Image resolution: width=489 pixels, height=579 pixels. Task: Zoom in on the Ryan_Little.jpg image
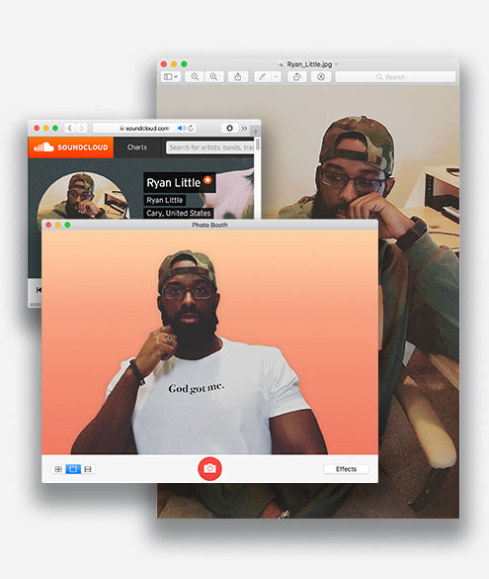[213, 77]
